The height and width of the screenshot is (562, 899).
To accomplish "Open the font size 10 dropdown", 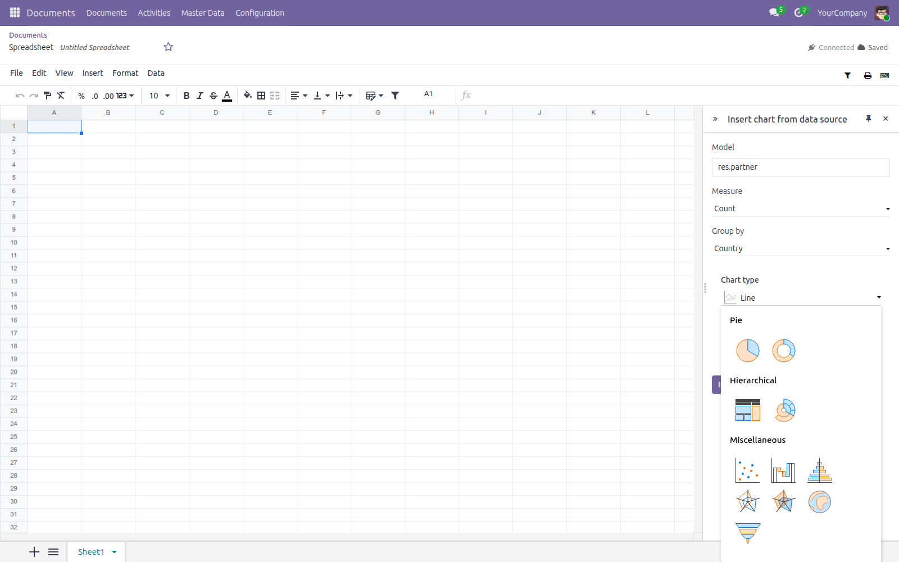I will click(x=160, y=96).
